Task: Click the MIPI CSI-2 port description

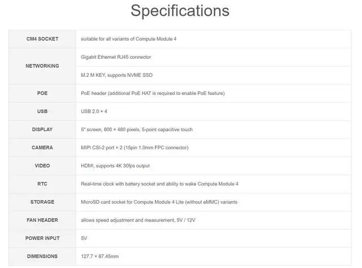Action: tap(135, 148)
